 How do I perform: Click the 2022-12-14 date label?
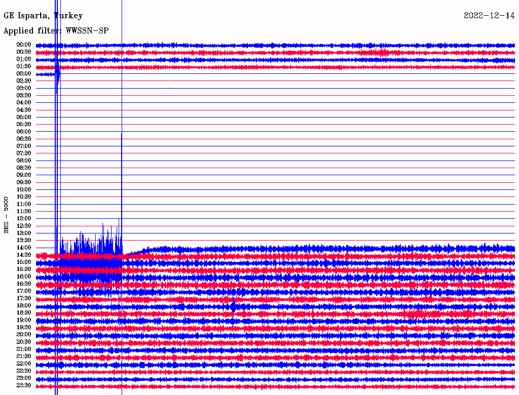[x=489, y=16]
